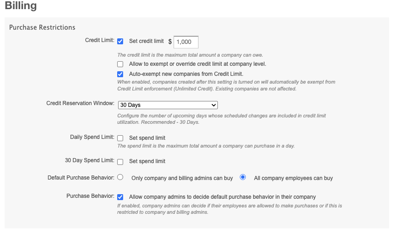This screenshot has height=233, width=395.
Task: Uncheck the Purchase Behavior company admins checkbox
Action: coord(120,197)
